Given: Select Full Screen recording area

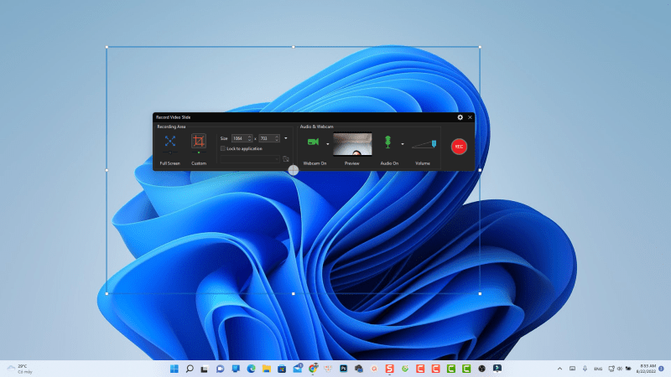Looking at the screenshot, I should click(x=170, y=142).
